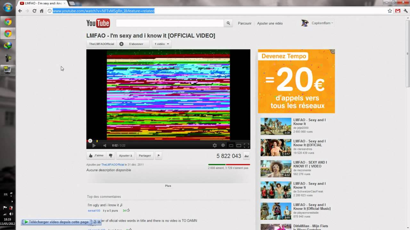Open the Gmail extension icon
The width and height of the screenshot is (410, 230).
pos(398,11)
